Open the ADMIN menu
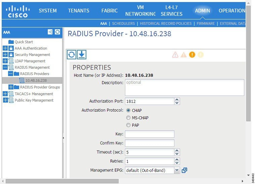Image resolution: width=255 pixels, height=184 pixels. pyautogui.click(x=203, y=11)
